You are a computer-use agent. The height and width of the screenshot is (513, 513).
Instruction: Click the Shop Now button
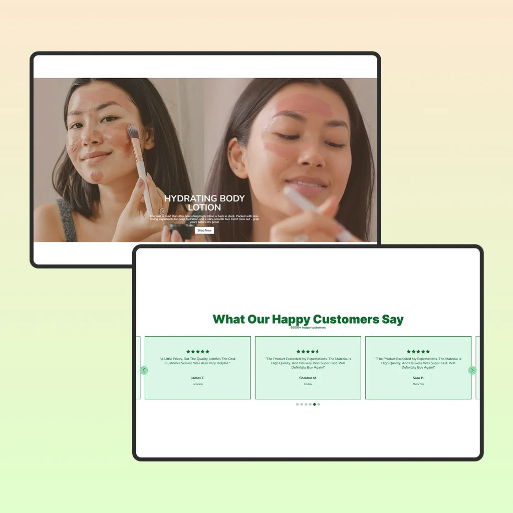click(204, 230)
